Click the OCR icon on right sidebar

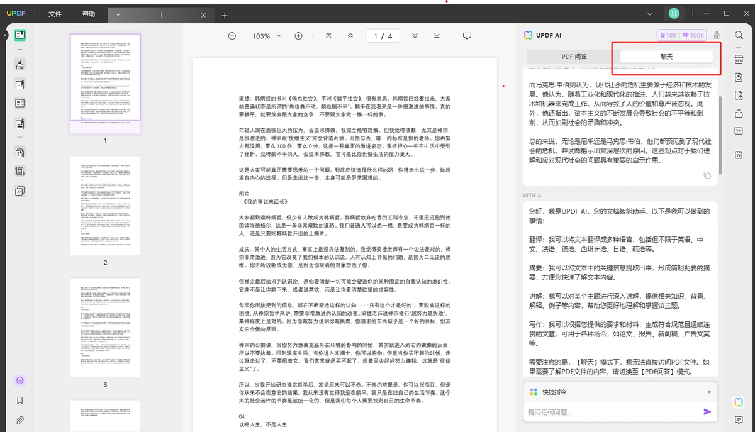(739, 59)
